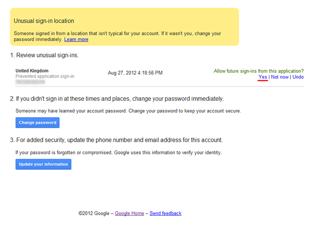Click the yellow warning banner message
The width and height of the screenshot is (310, 225).
point(117,37)
